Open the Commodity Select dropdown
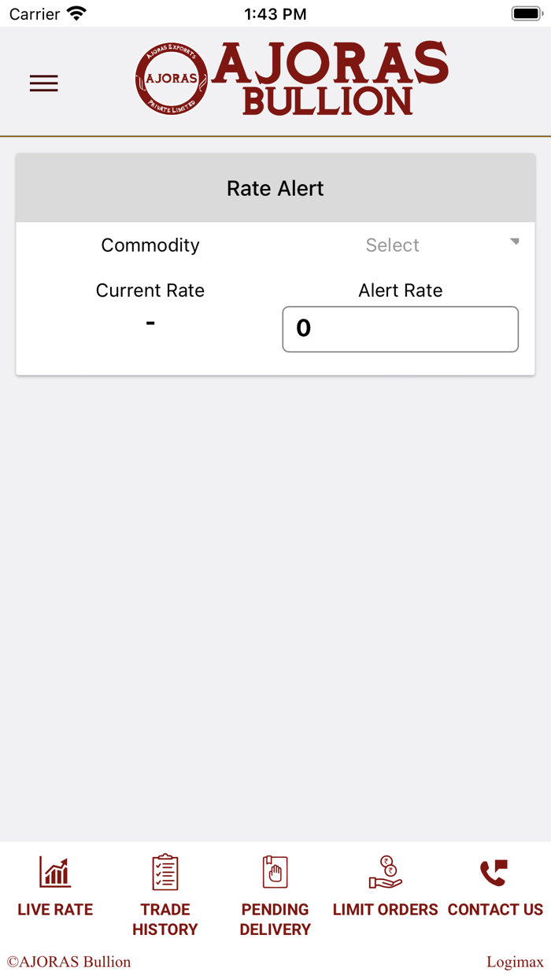The width and height of the screenshot is (551, 979). [x=401, y=245]
